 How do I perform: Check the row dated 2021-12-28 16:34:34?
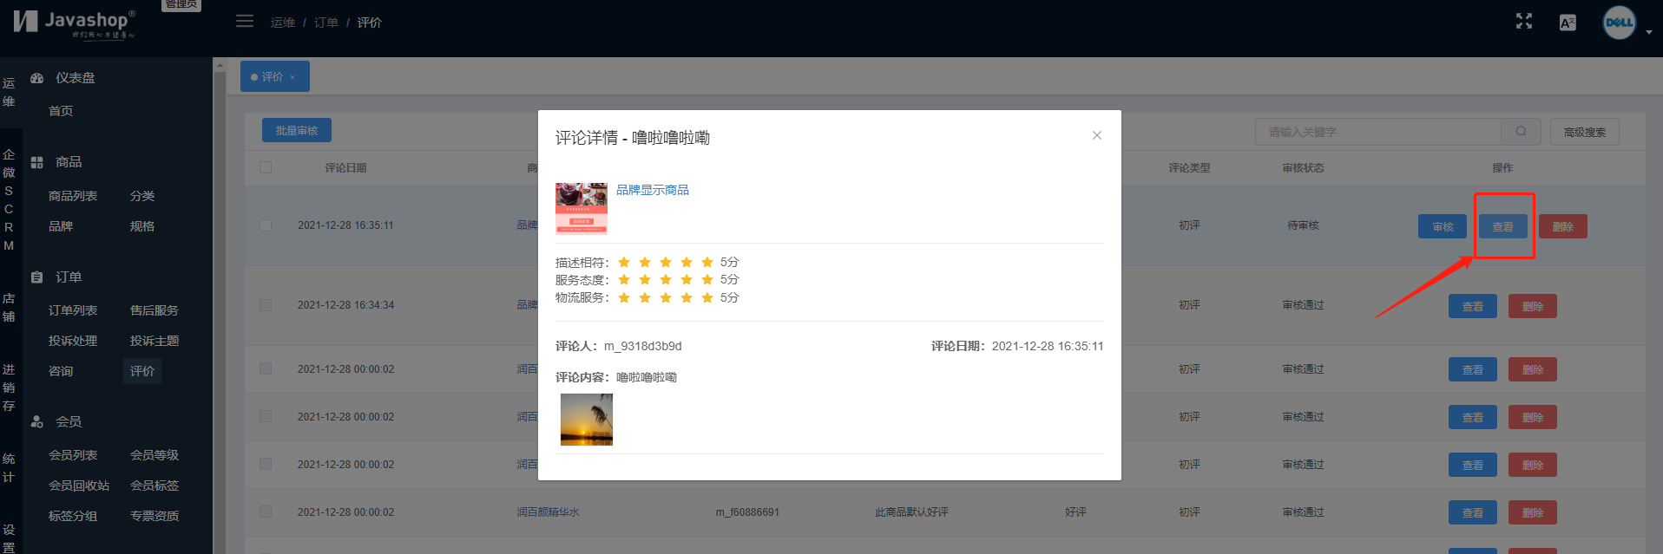tap(266, 305)
